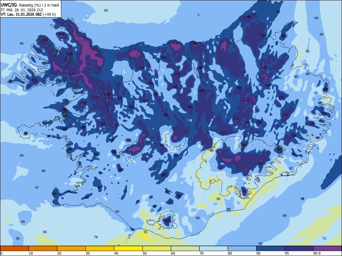
Task: Pick the 60–70 pale green legend swatch
Action: coord(185,248)
